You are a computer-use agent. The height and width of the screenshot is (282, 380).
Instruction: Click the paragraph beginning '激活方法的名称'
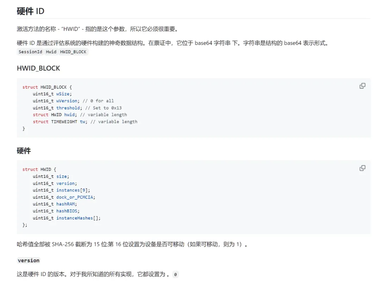click(x=98, y=29)
